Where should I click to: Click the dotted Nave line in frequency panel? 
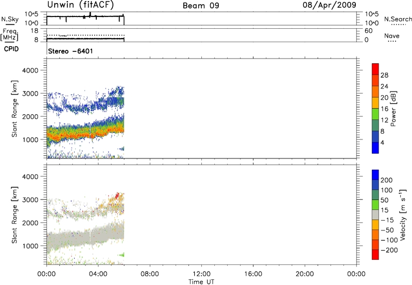(85, 35)
